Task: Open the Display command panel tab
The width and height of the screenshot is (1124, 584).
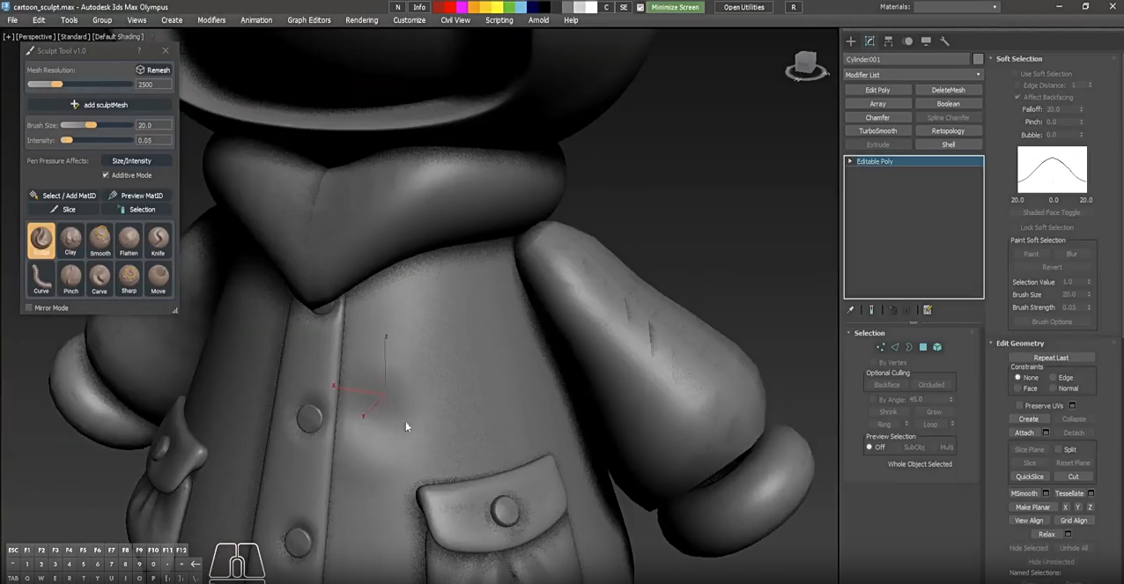Action: tap(926, 41)
